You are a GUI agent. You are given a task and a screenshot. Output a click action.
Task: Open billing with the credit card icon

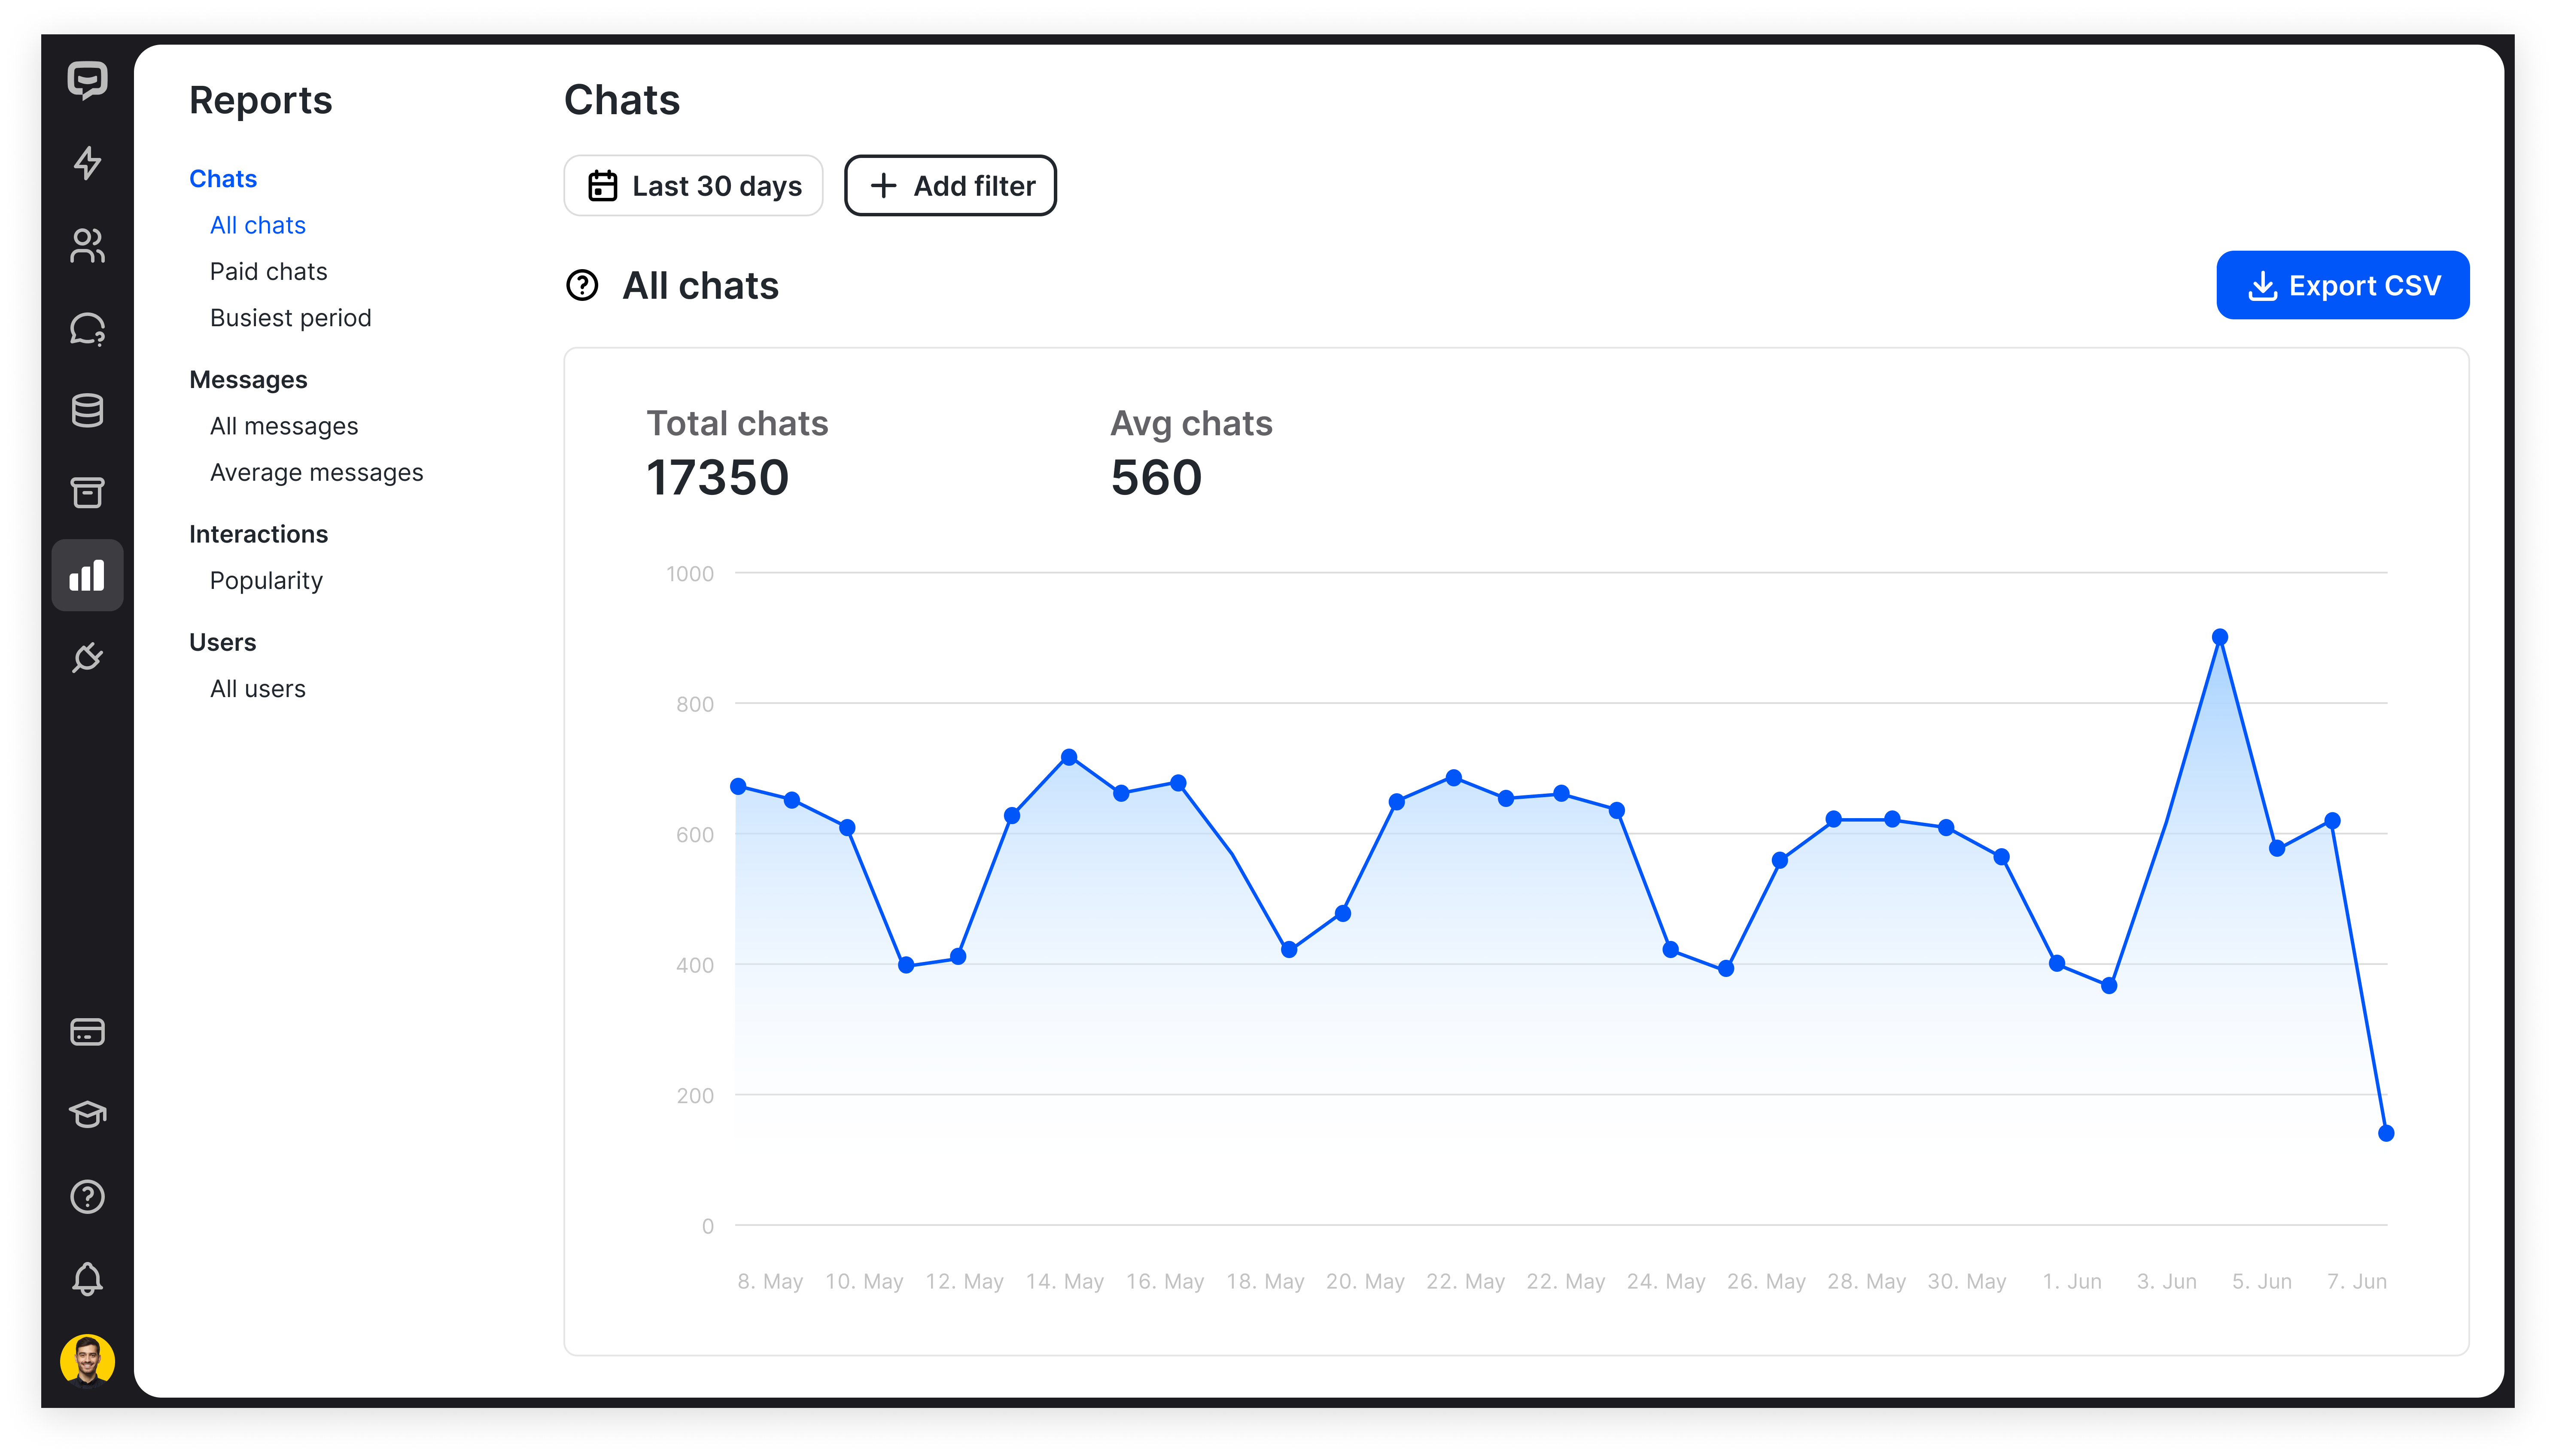tap(87, 1032)
